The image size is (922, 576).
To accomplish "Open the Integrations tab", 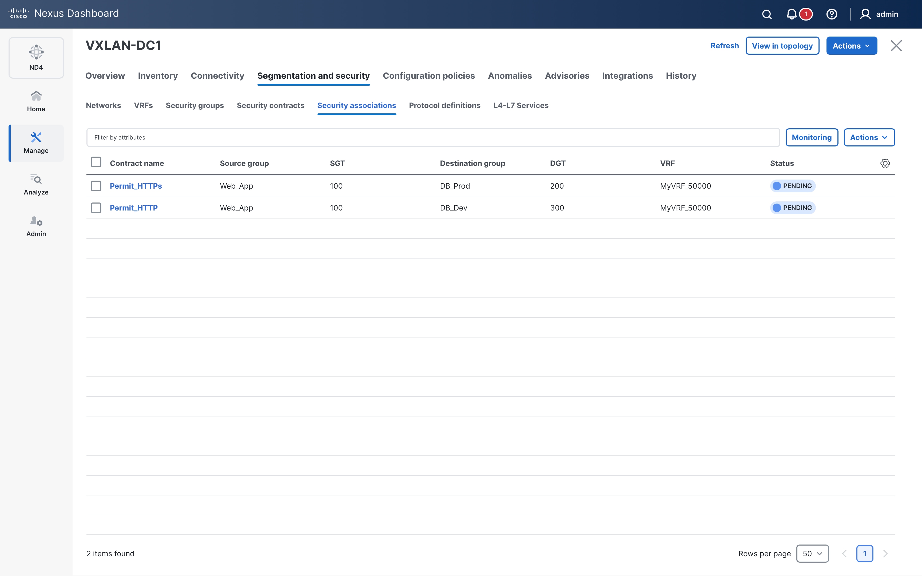I will [628, 76].
